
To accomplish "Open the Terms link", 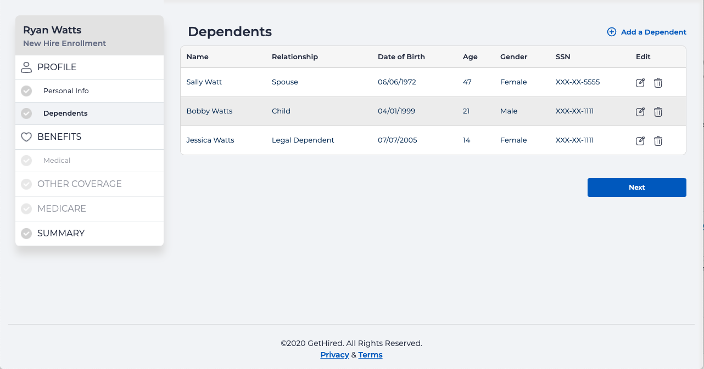I will click(x=370, y=355).
